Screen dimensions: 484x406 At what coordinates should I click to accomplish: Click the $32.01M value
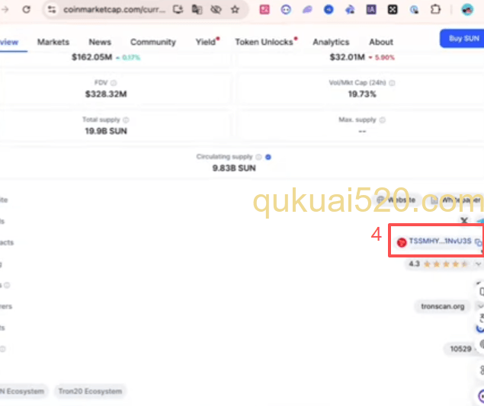[x=348, y=57]
